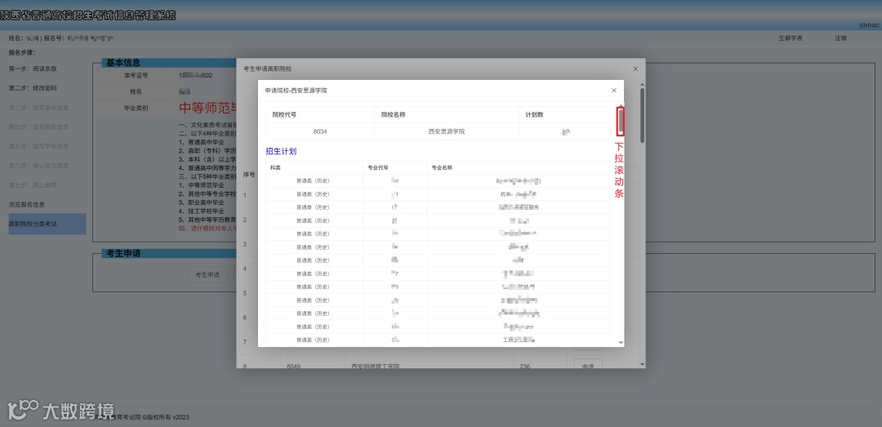Click the 申请院校-西安思源学院 dialog title

(296, 91)
